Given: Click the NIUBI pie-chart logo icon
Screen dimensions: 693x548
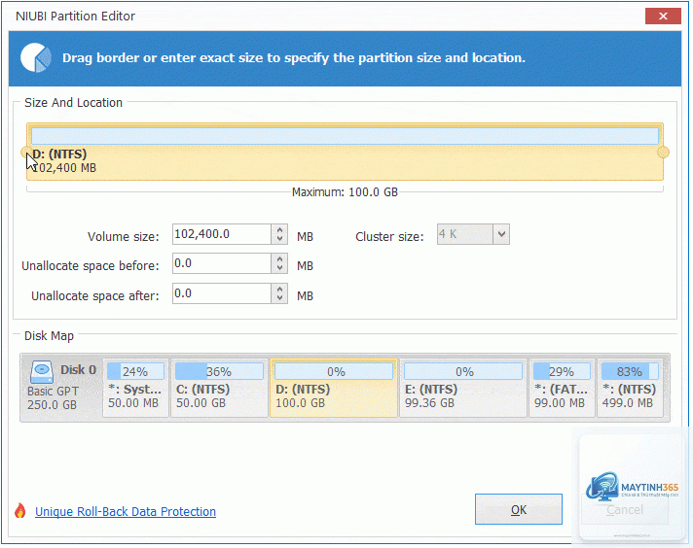Looking at the screenshot, I should coord(36,57).
